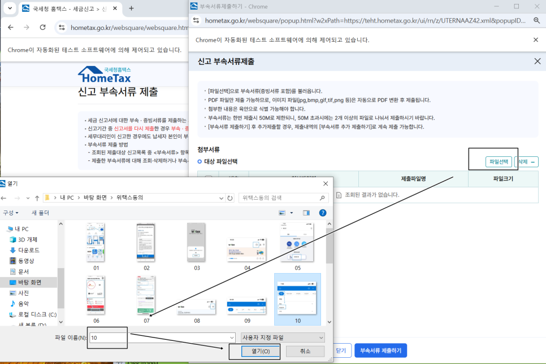
Task: Select 3D 개체 in navigation tree
Action: [23, 239]
